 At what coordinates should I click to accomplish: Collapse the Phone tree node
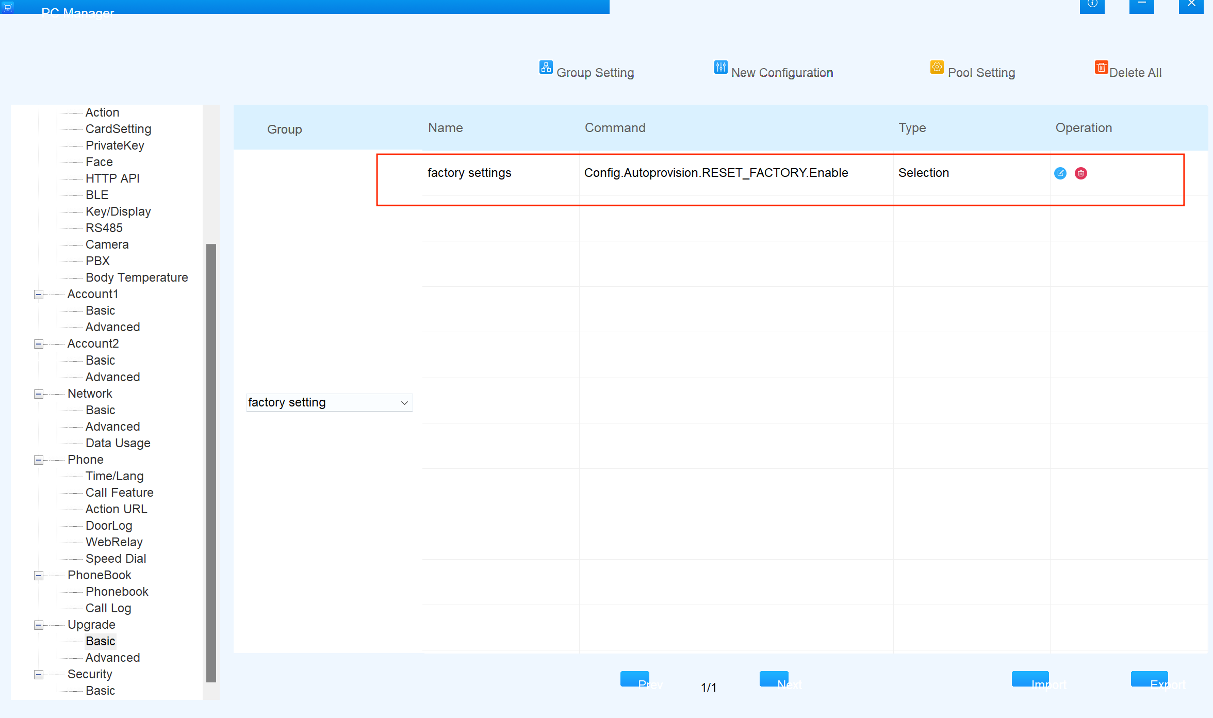39,460
